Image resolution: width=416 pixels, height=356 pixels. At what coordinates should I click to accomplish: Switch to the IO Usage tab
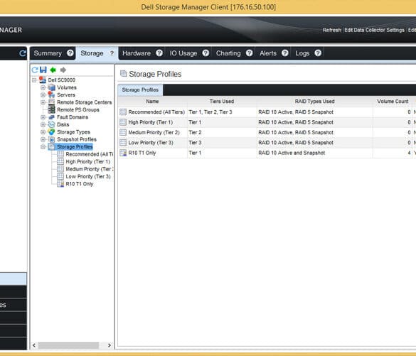[183, 53]
